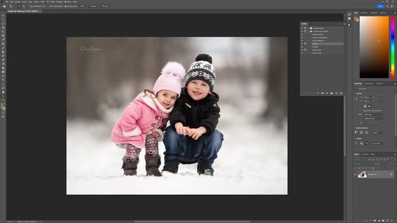The image size is (397, 223).
Task: Hide the Background layer with eye icon
Action: click(355, 175)
